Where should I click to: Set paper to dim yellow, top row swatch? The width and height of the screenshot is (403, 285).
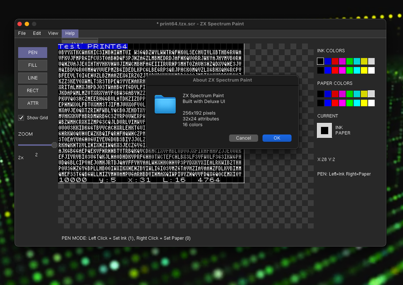[364, 94]
